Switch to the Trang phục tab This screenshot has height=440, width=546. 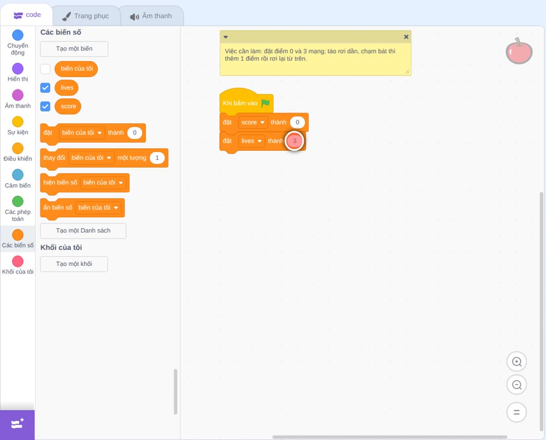pos(86,16)
